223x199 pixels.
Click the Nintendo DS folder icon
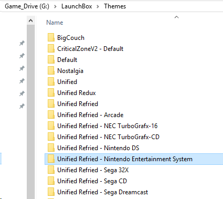(51, 148)
